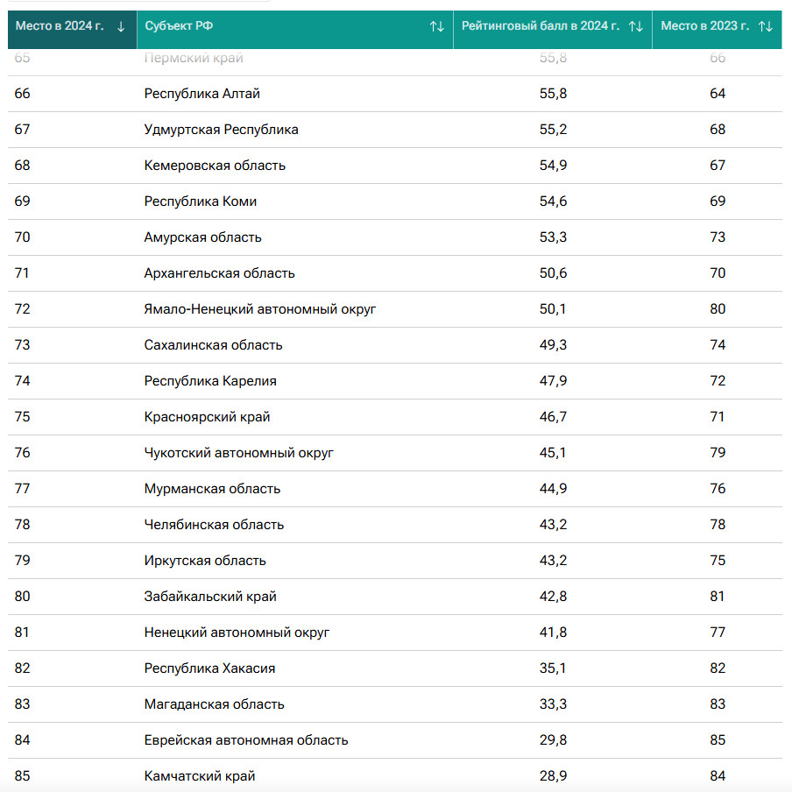Click the 2023 rank 71 for Красноярский край
This screenshot has height=792, width=792.
click(718, 417)
